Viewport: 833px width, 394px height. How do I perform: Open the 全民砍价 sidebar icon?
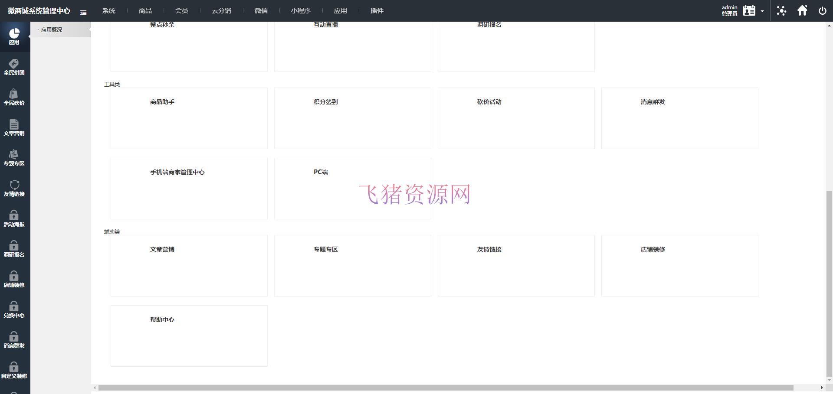point(14,98)
